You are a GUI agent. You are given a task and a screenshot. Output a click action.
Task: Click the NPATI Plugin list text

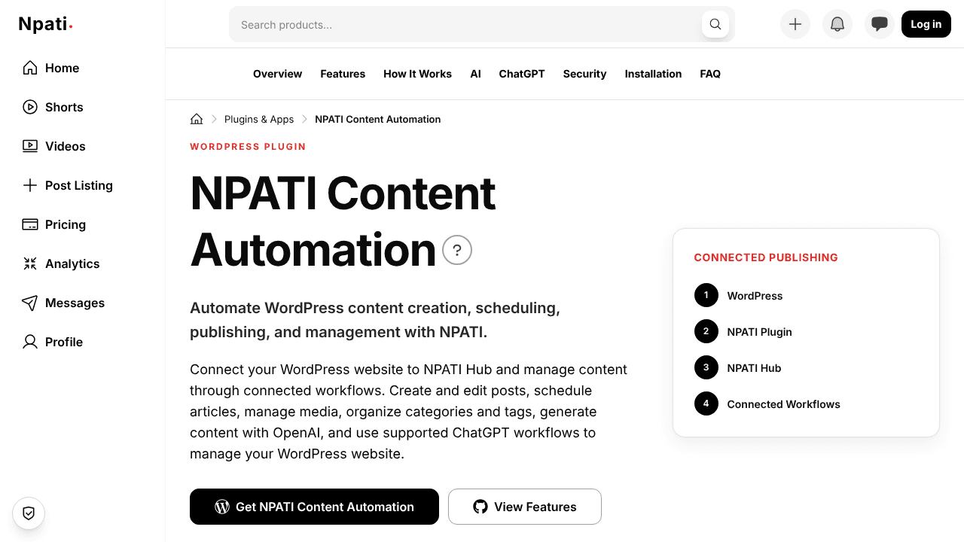(x=759, y=332)
